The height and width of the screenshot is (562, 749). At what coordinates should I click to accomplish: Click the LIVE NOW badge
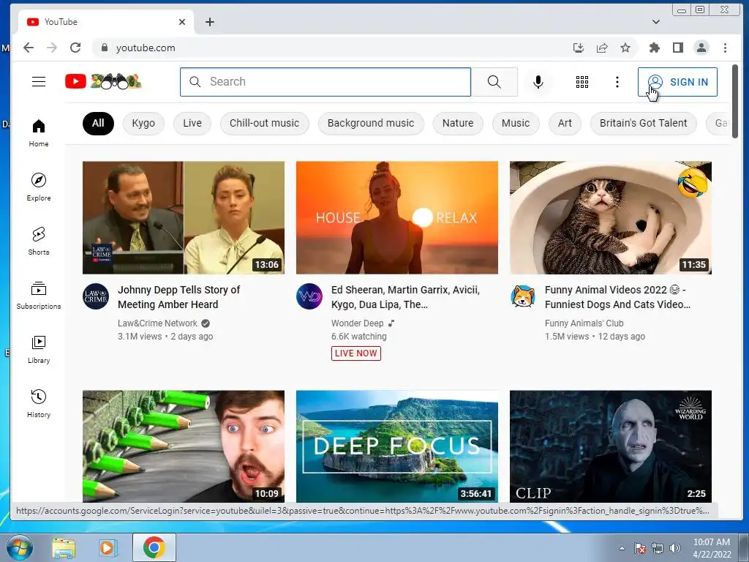[356, 353]
